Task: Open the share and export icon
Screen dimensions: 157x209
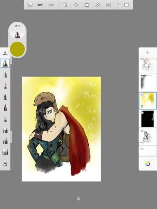Action: (118, 5)
